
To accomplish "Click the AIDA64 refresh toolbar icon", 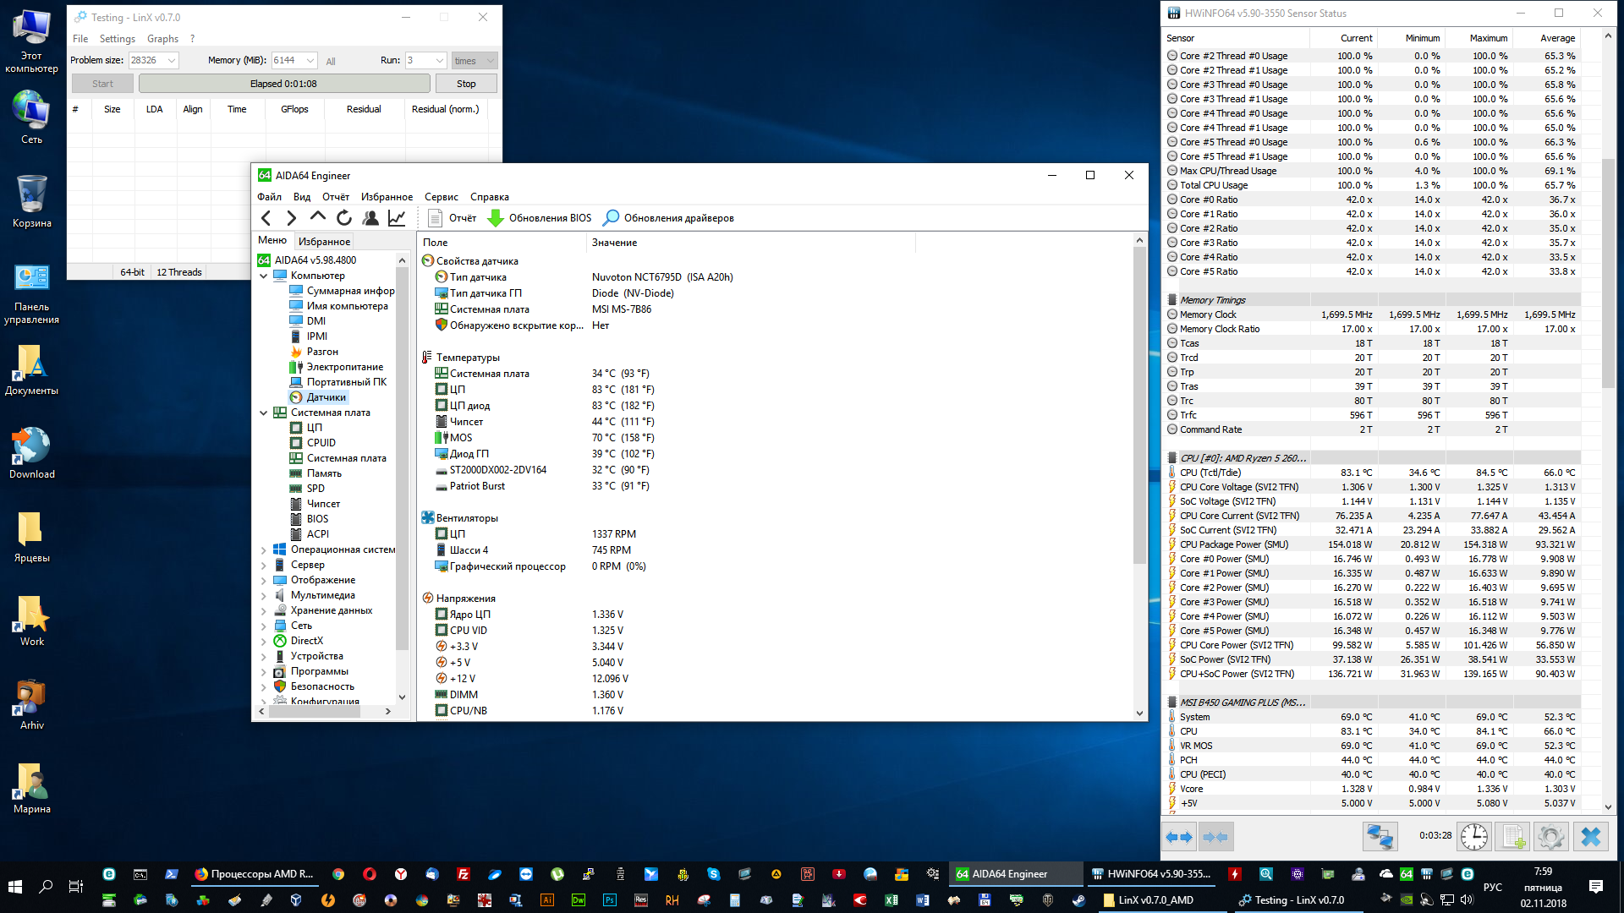I will point(344,218).
